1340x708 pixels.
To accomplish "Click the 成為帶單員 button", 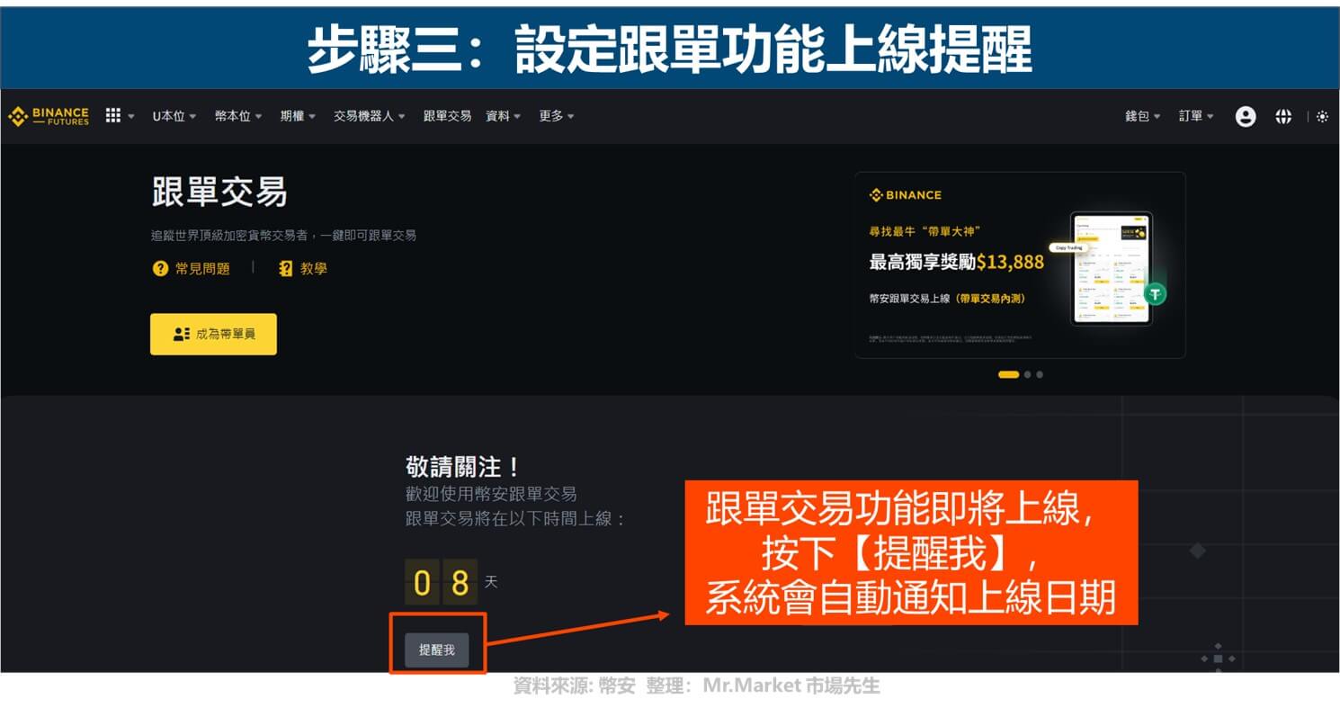I will 213,334.
